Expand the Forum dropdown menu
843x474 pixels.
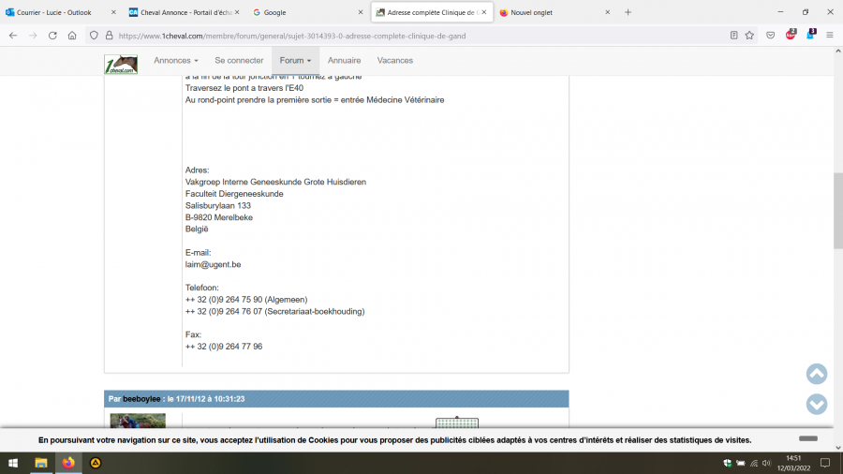(295, 60)
